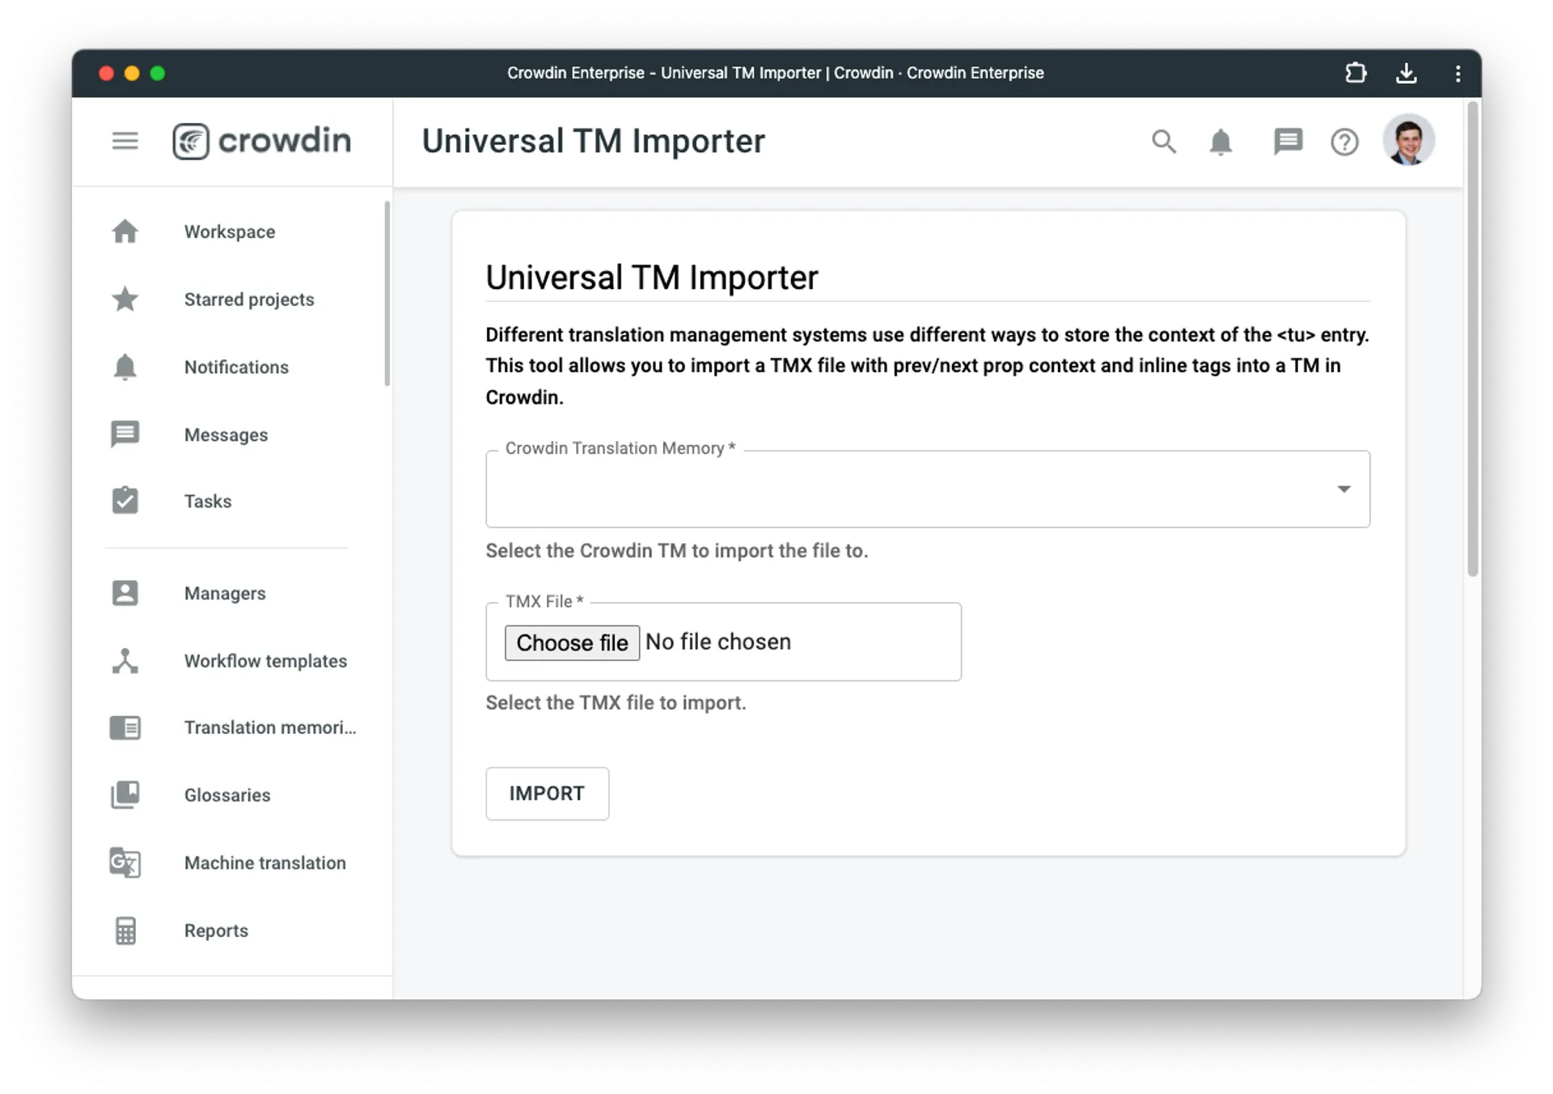This screenshot has width=1553, height=1094.
Task: Click the 'Select the Crowdin TM' hint text
Action: point(676,550)
